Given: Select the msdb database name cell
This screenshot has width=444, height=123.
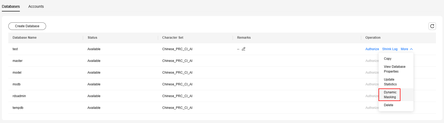Looking at the screenshot, I should (x=17, y=84).
